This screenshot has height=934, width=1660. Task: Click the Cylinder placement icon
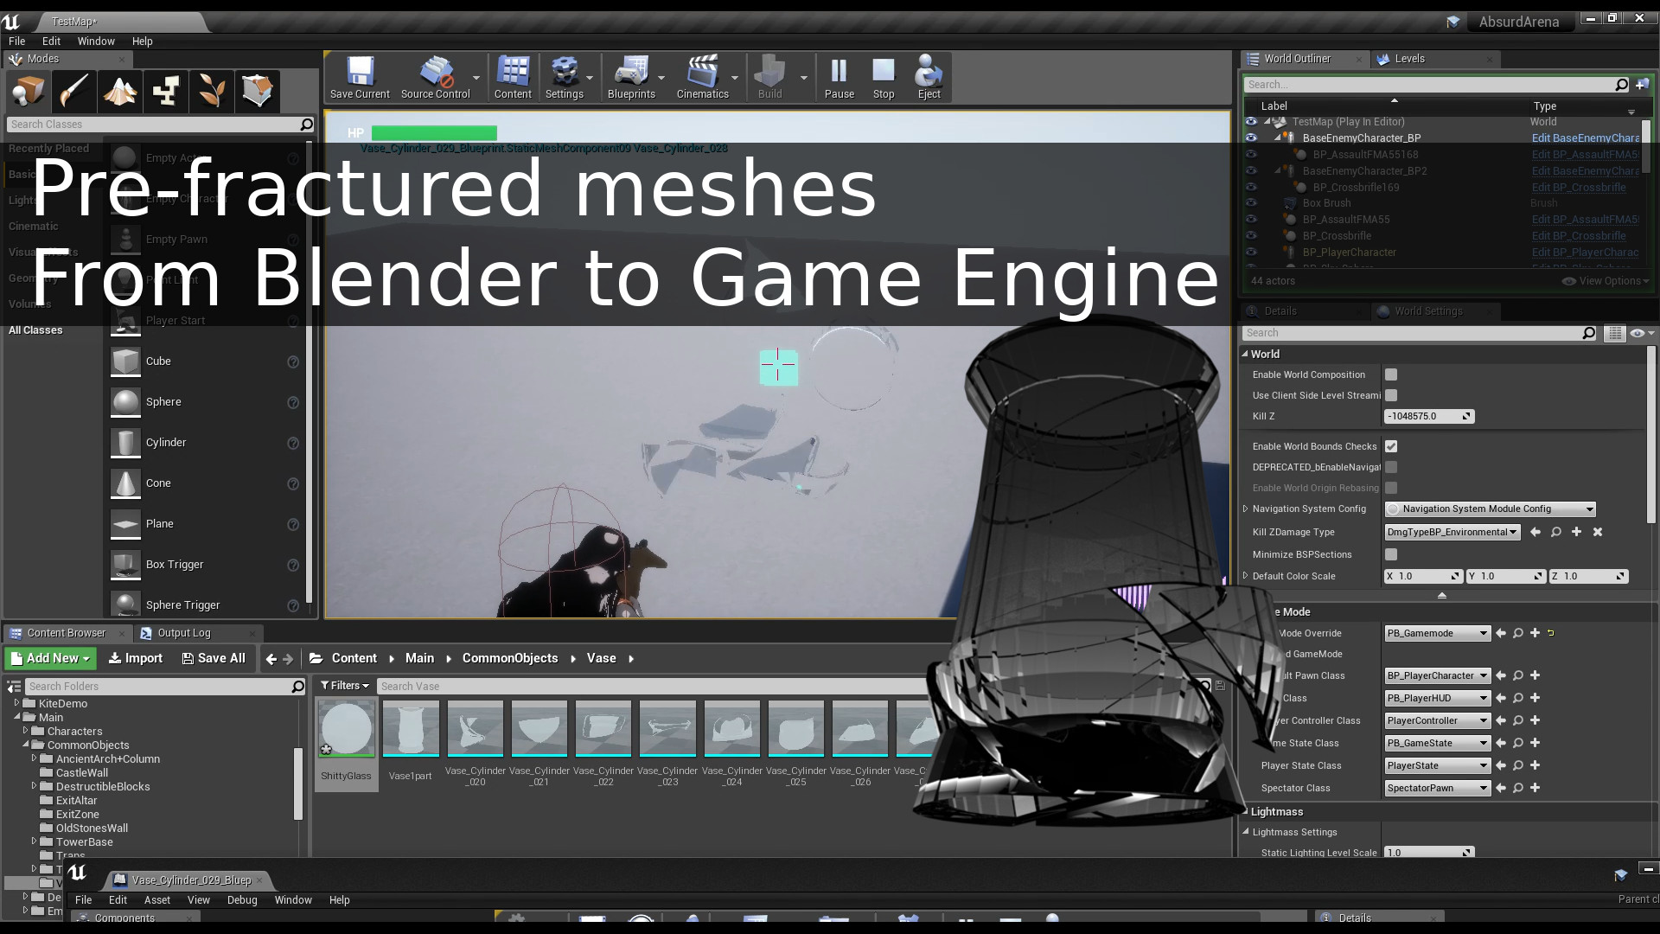coord(125,443)
